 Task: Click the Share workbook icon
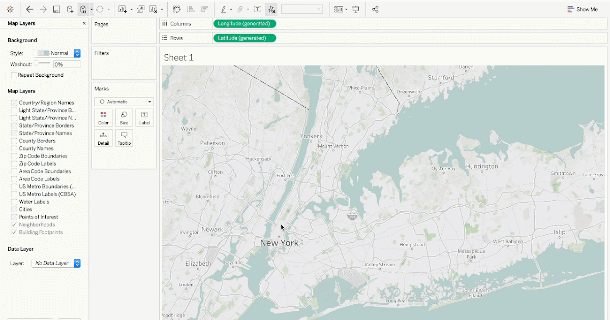pos(375,9)
